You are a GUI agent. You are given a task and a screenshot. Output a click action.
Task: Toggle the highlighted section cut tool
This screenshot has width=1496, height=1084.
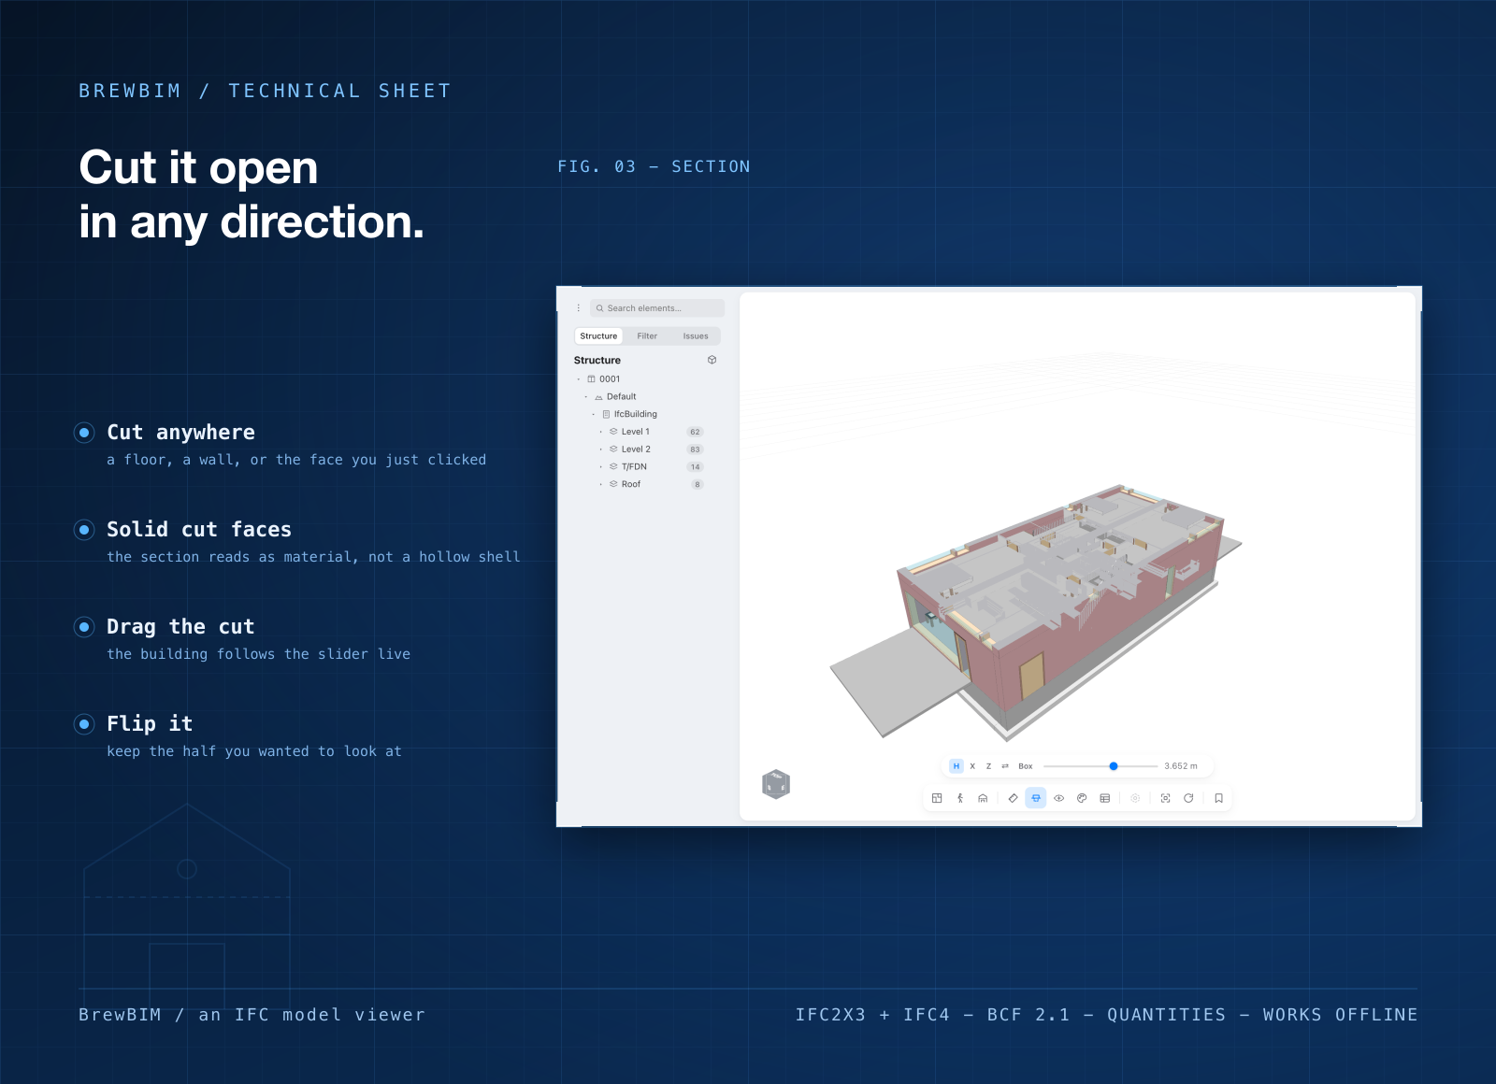click(x=1036, y=798)
